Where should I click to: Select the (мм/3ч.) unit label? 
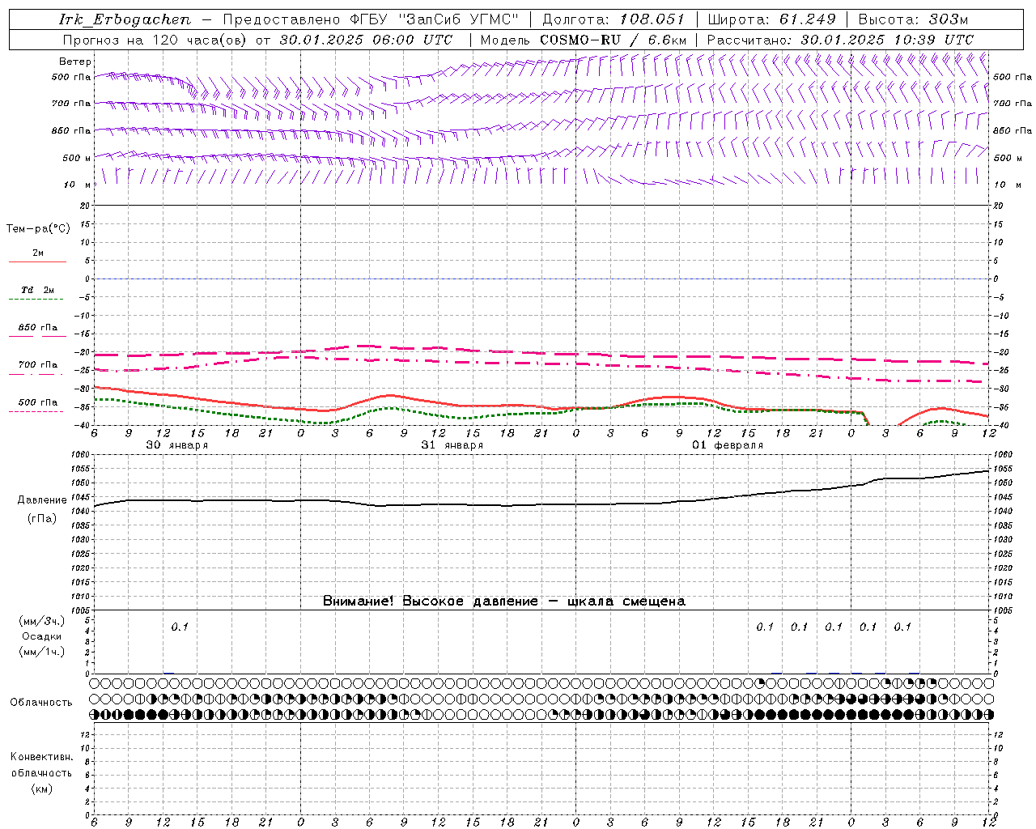41,621
